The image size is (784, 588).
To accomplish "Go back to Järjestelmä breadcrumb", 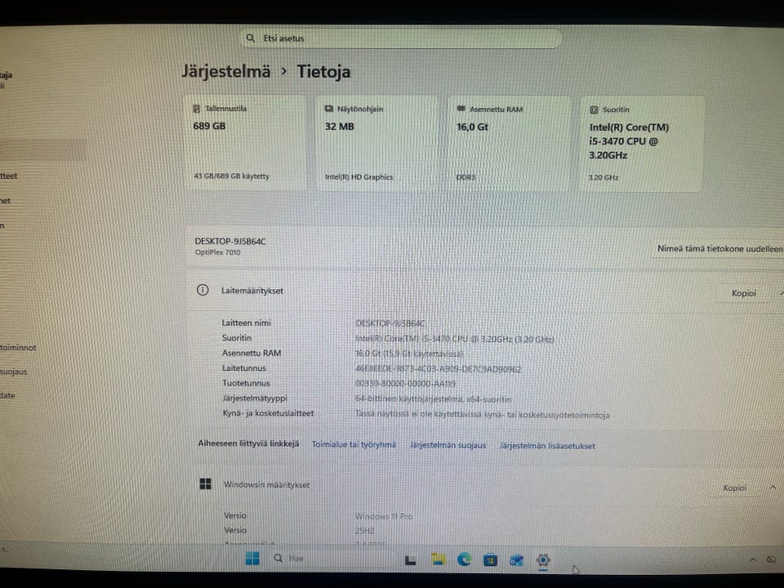I will click(x=226, y=71).
